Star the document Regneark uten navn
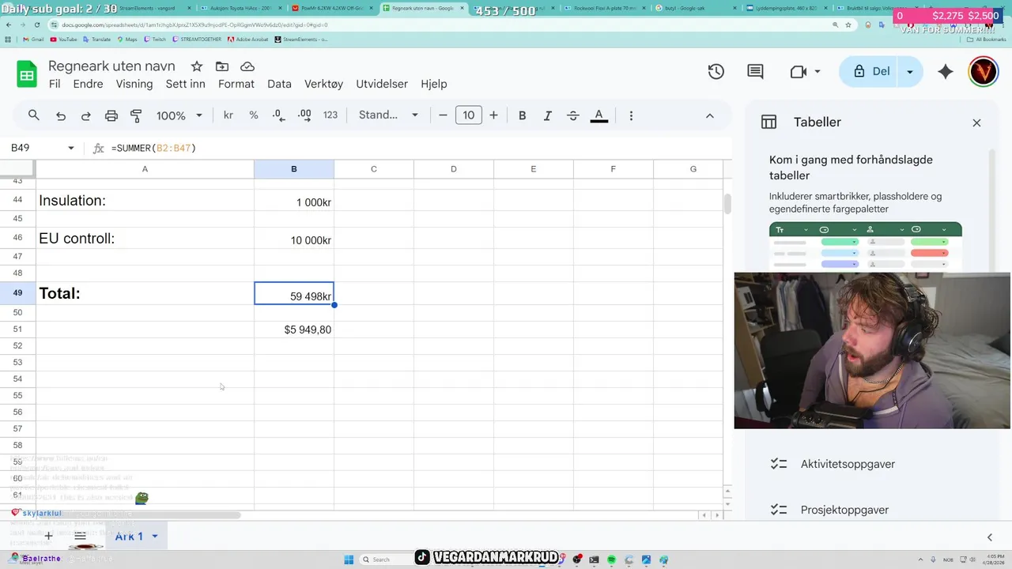 (197, 66)
